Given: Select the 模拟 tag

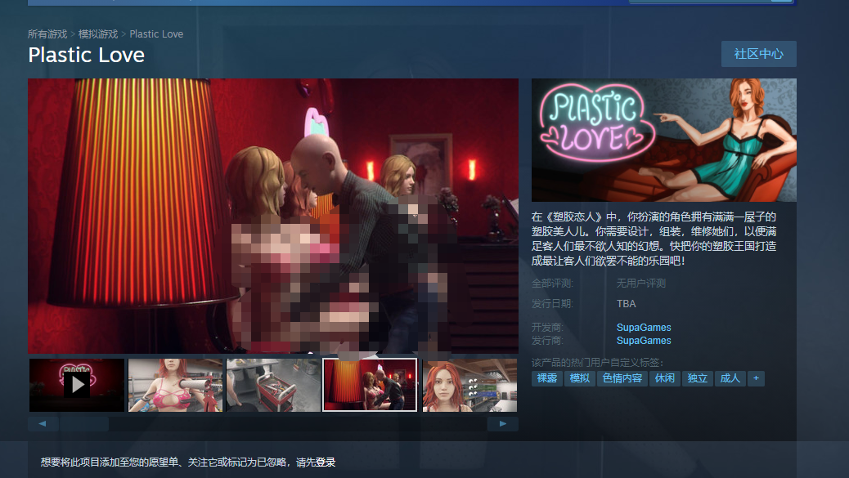Looking at the screenshot, I should click(x=579, y=378).
